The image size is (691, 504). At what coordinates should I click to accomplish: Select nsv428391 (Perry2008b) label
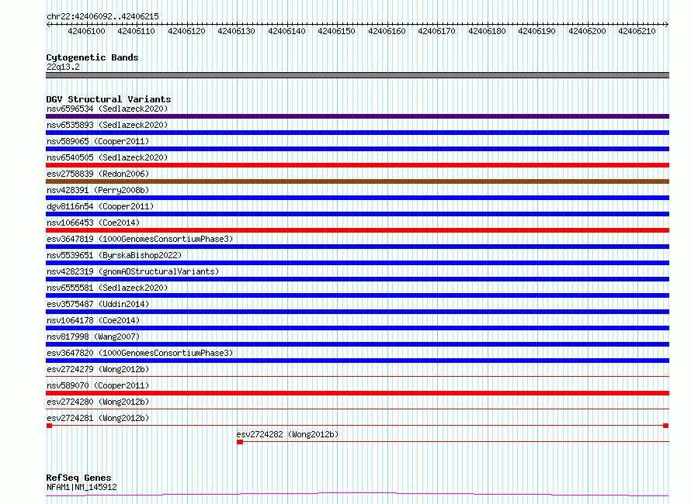[x=98, y=190]
